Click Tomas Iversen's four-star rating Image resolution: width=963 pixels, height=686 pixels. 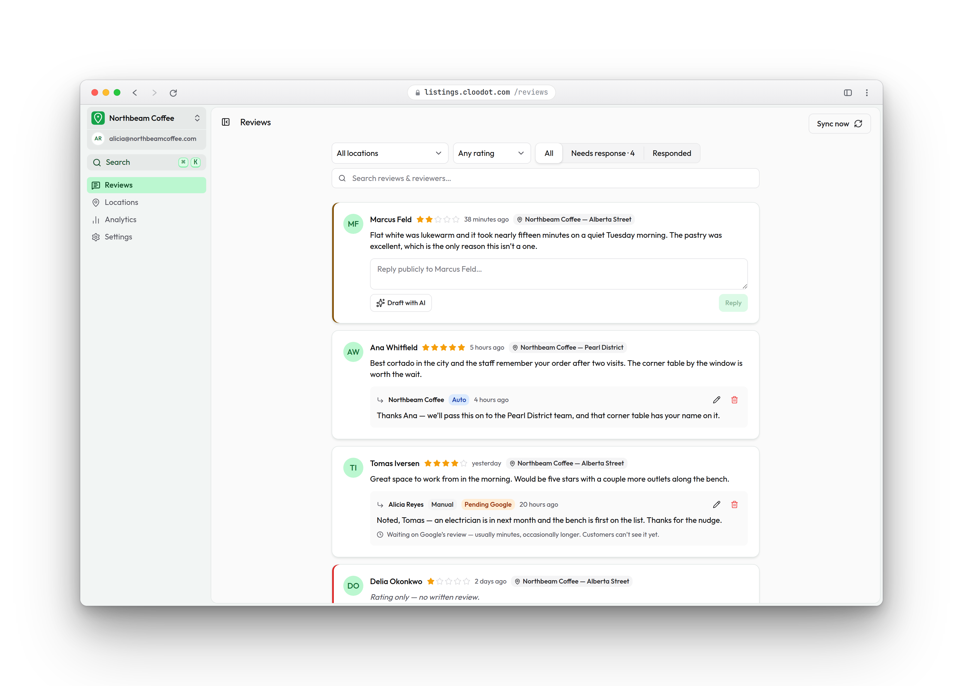click(x=446, y=463)
